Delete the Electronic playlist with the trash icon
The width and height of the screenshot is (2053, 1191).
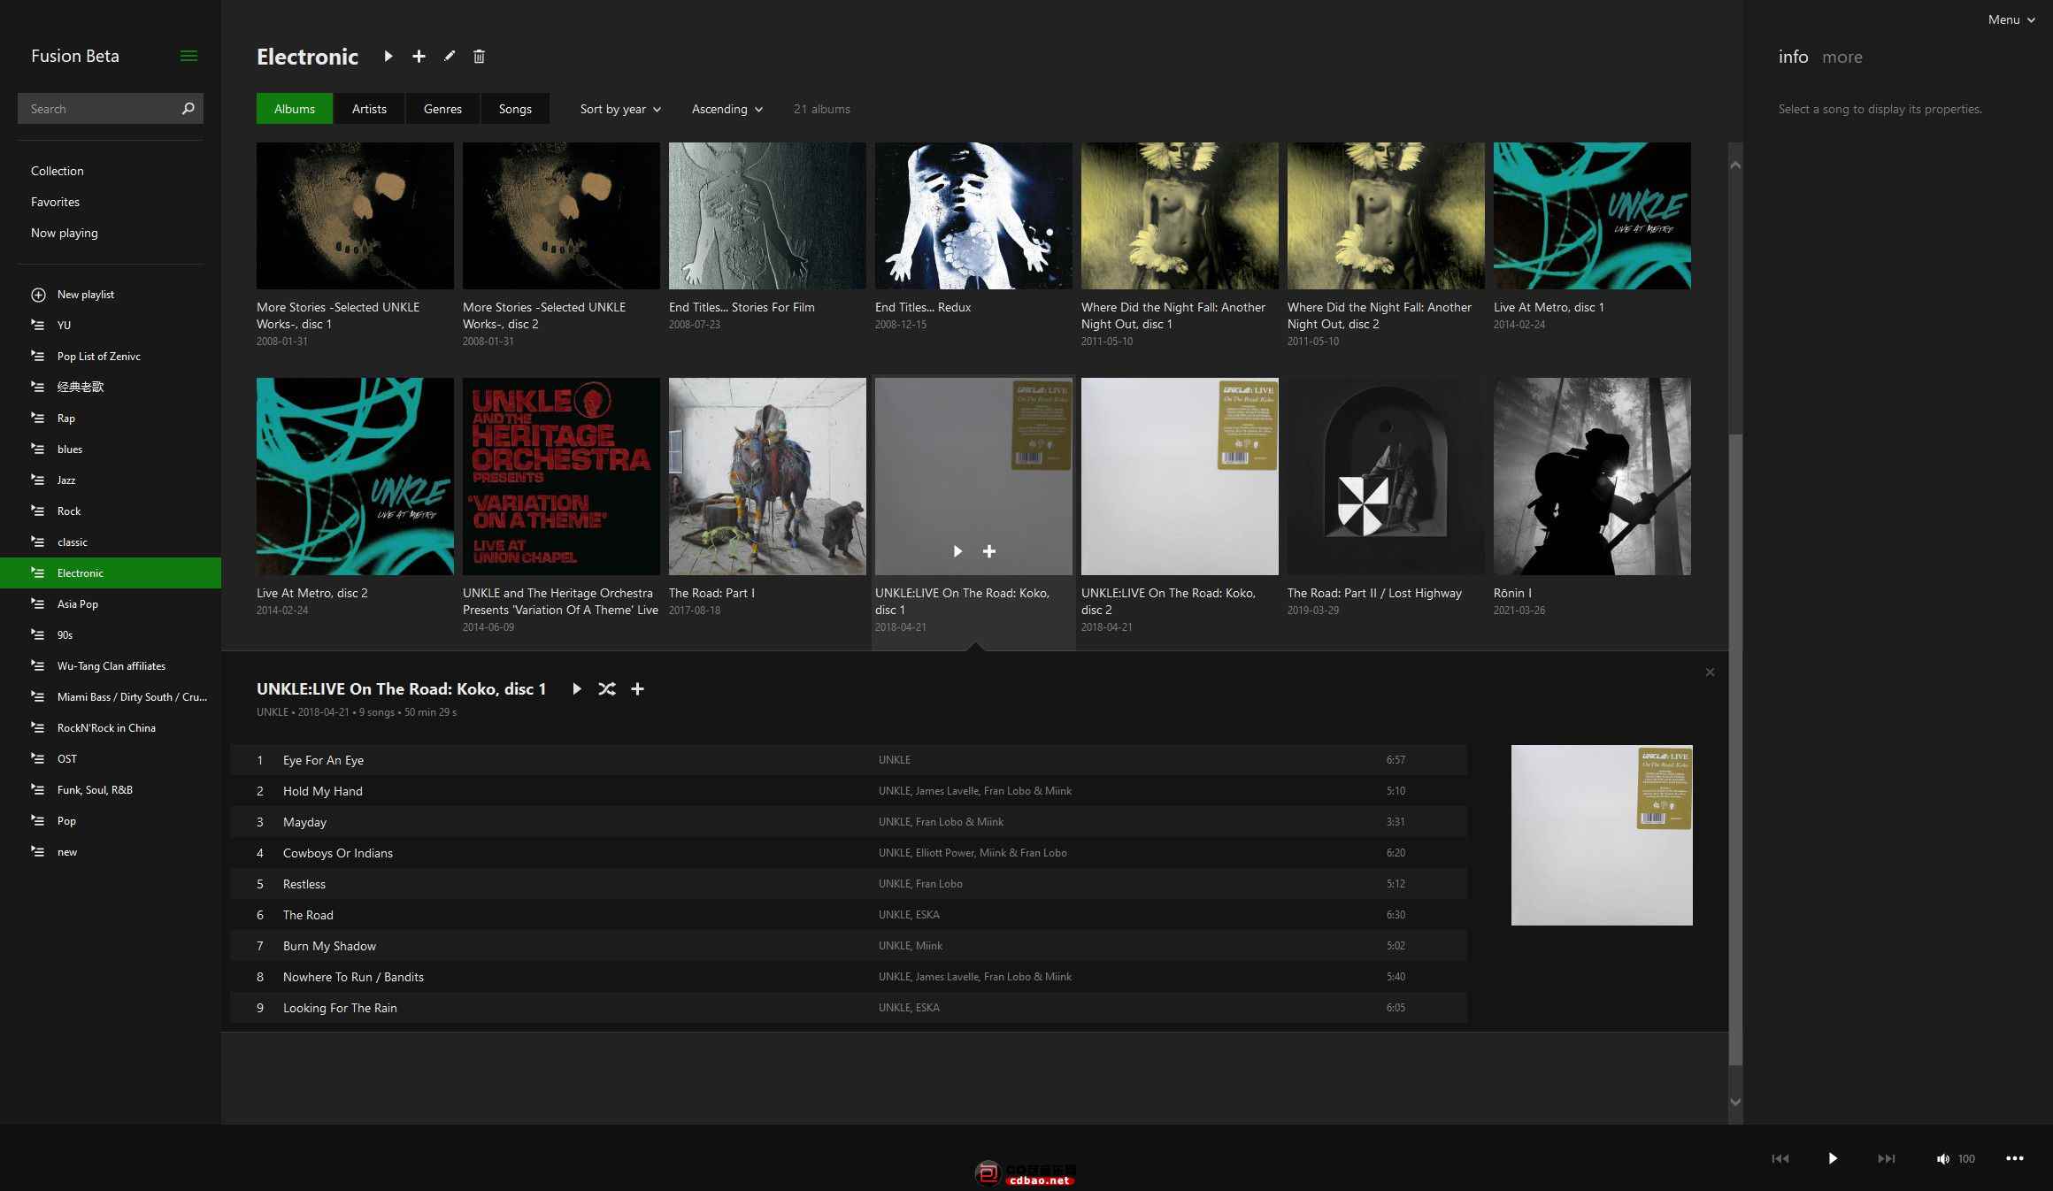click(479, 57)
